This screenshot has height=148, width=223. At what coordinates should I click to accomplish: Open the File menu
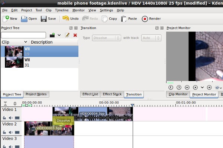(x=5, y=10)
